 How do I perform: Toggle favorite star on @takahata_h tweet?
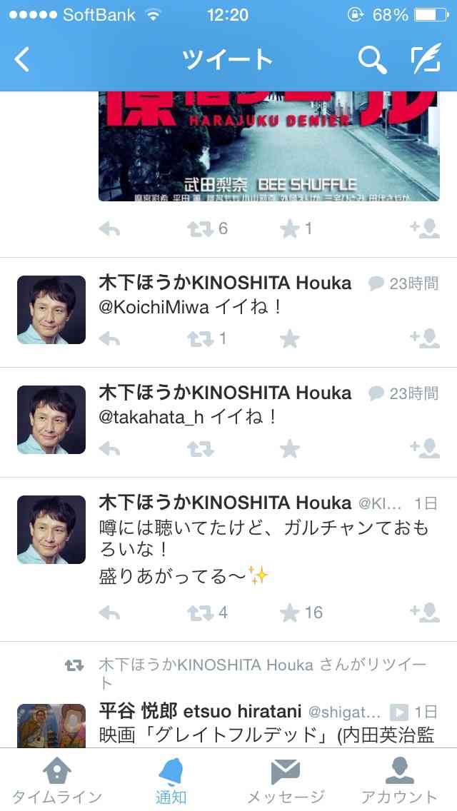(x=289, y=449)
